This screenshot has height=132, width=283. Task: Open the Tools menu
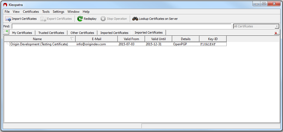tap(46, 11)
